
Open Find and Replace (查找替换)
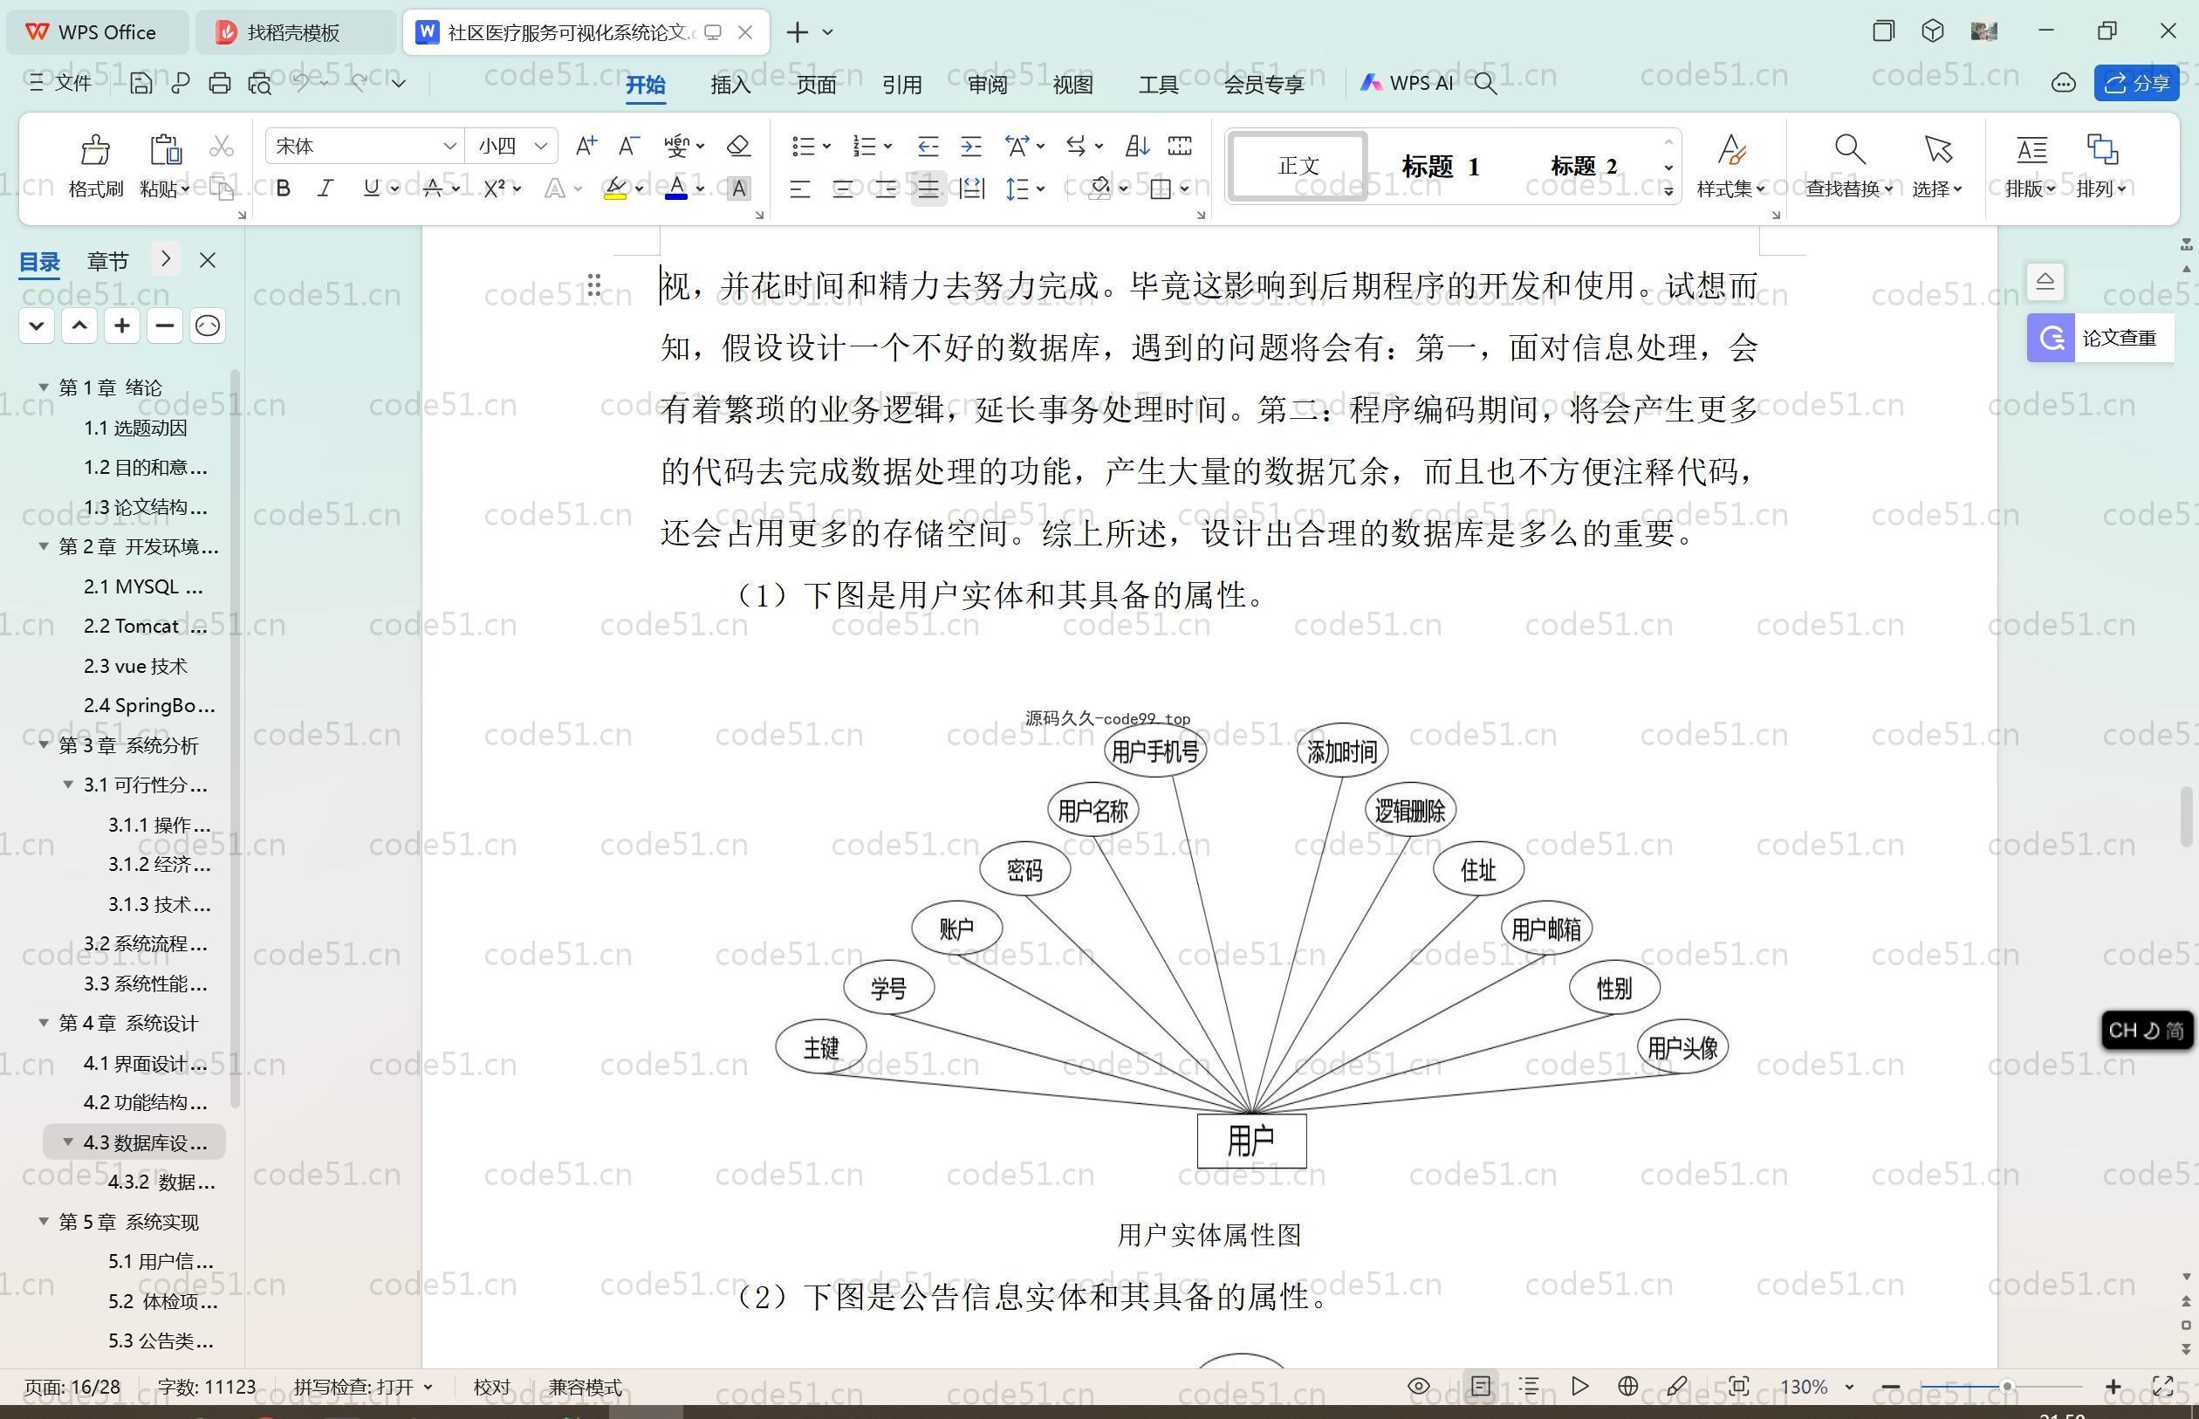click(1849, 166)
